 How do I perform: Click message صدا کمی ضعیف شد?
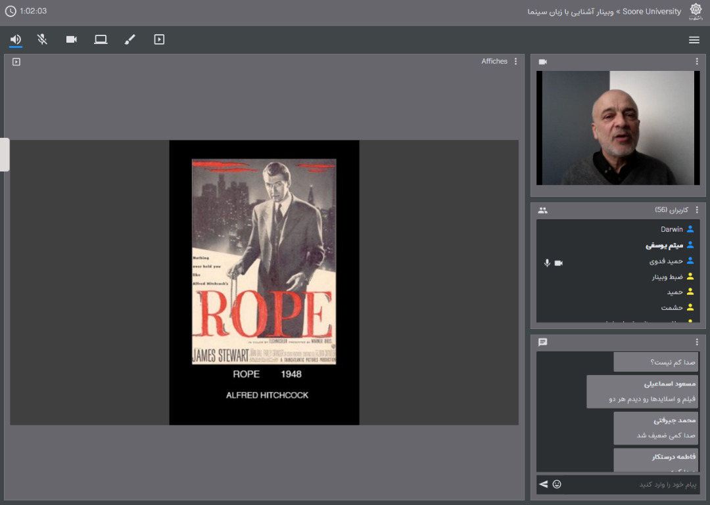(x=665, y=435)
